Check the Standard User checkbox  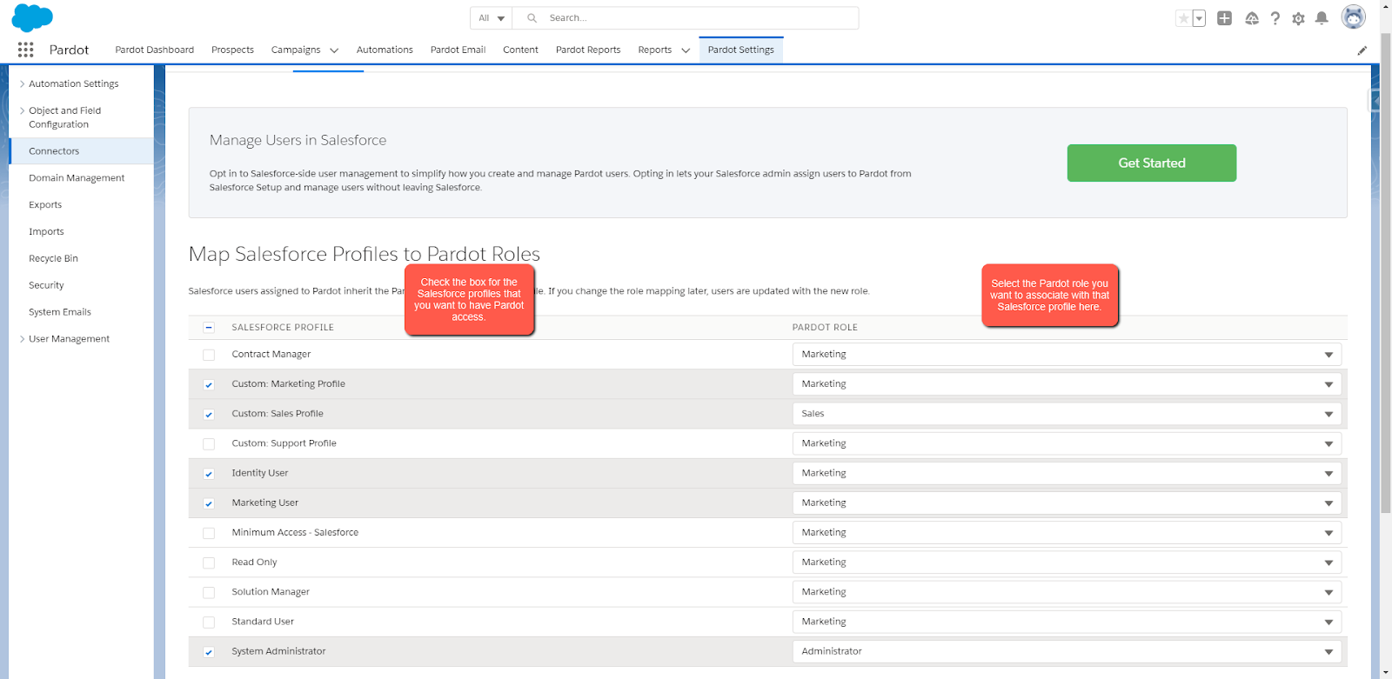tap(209, 622)
